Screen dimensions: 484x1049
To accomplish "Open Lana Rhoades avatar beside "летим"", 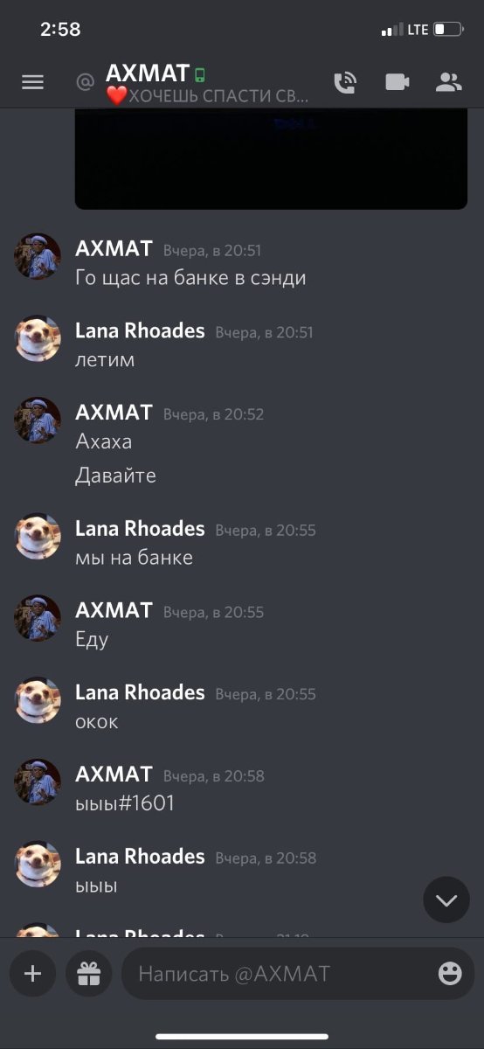I will pyautogui.click(x=38, y=338).
